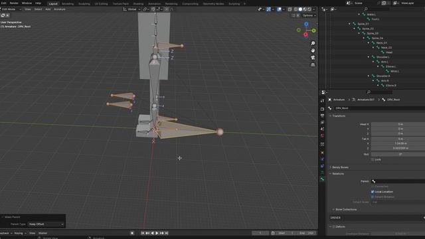Open the Window menu

tap(27, 3)
